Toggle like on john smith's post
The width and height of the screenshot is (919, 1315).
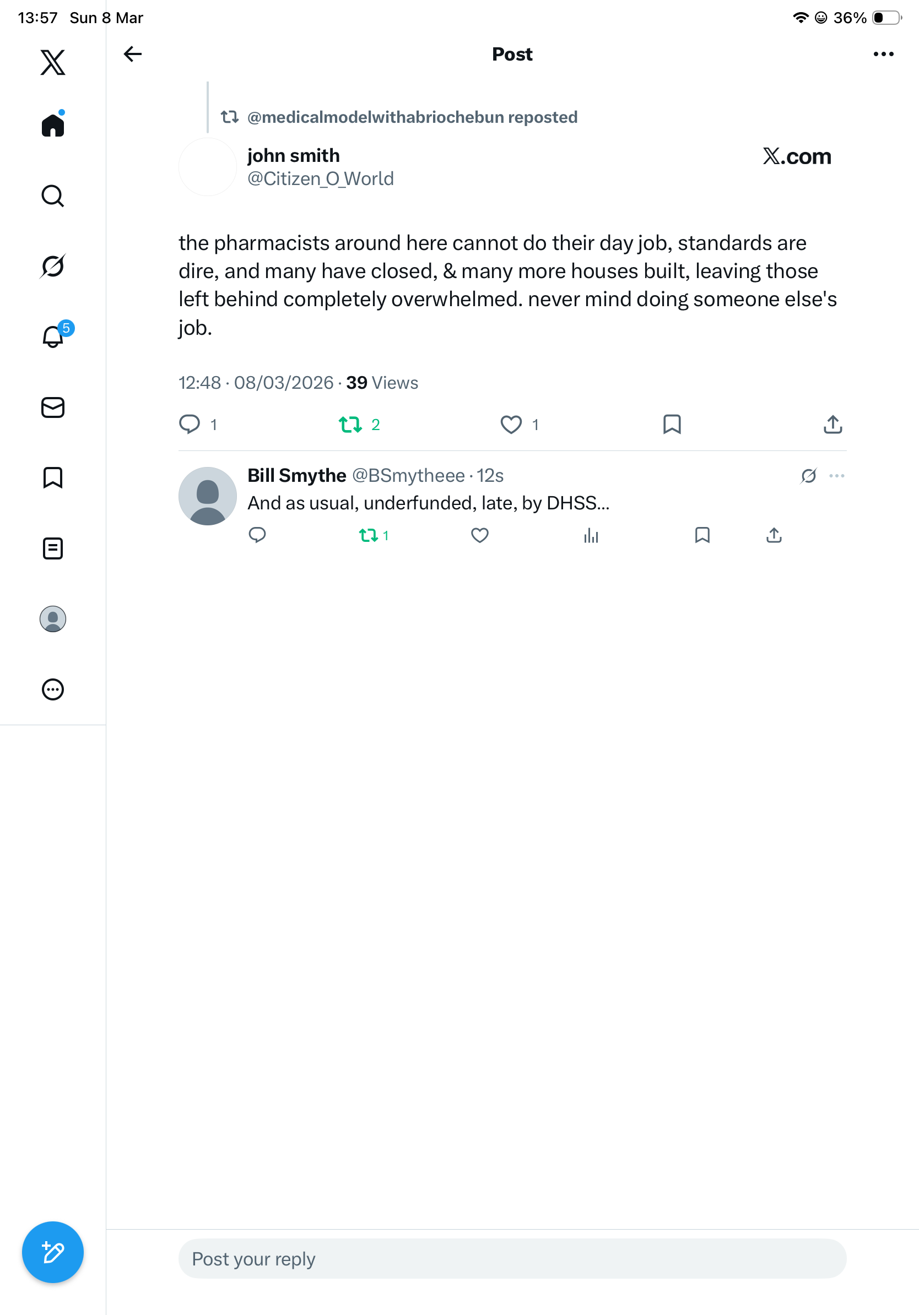point(511,425)
